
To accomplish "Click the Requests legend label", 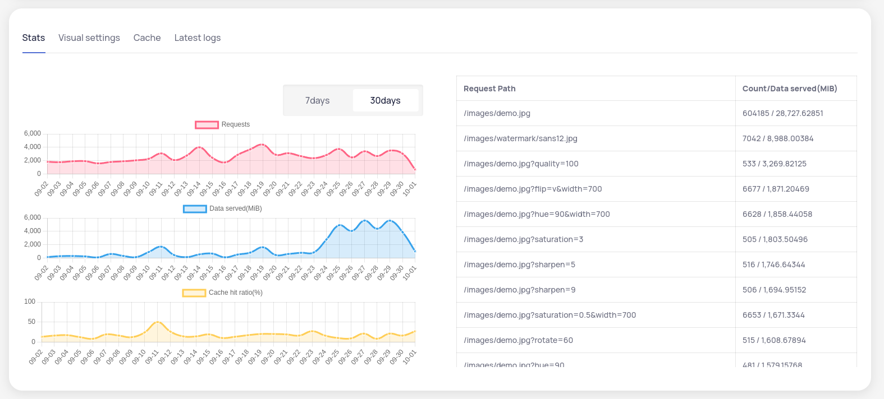I will pyautogui.click(x=235, y=124).
